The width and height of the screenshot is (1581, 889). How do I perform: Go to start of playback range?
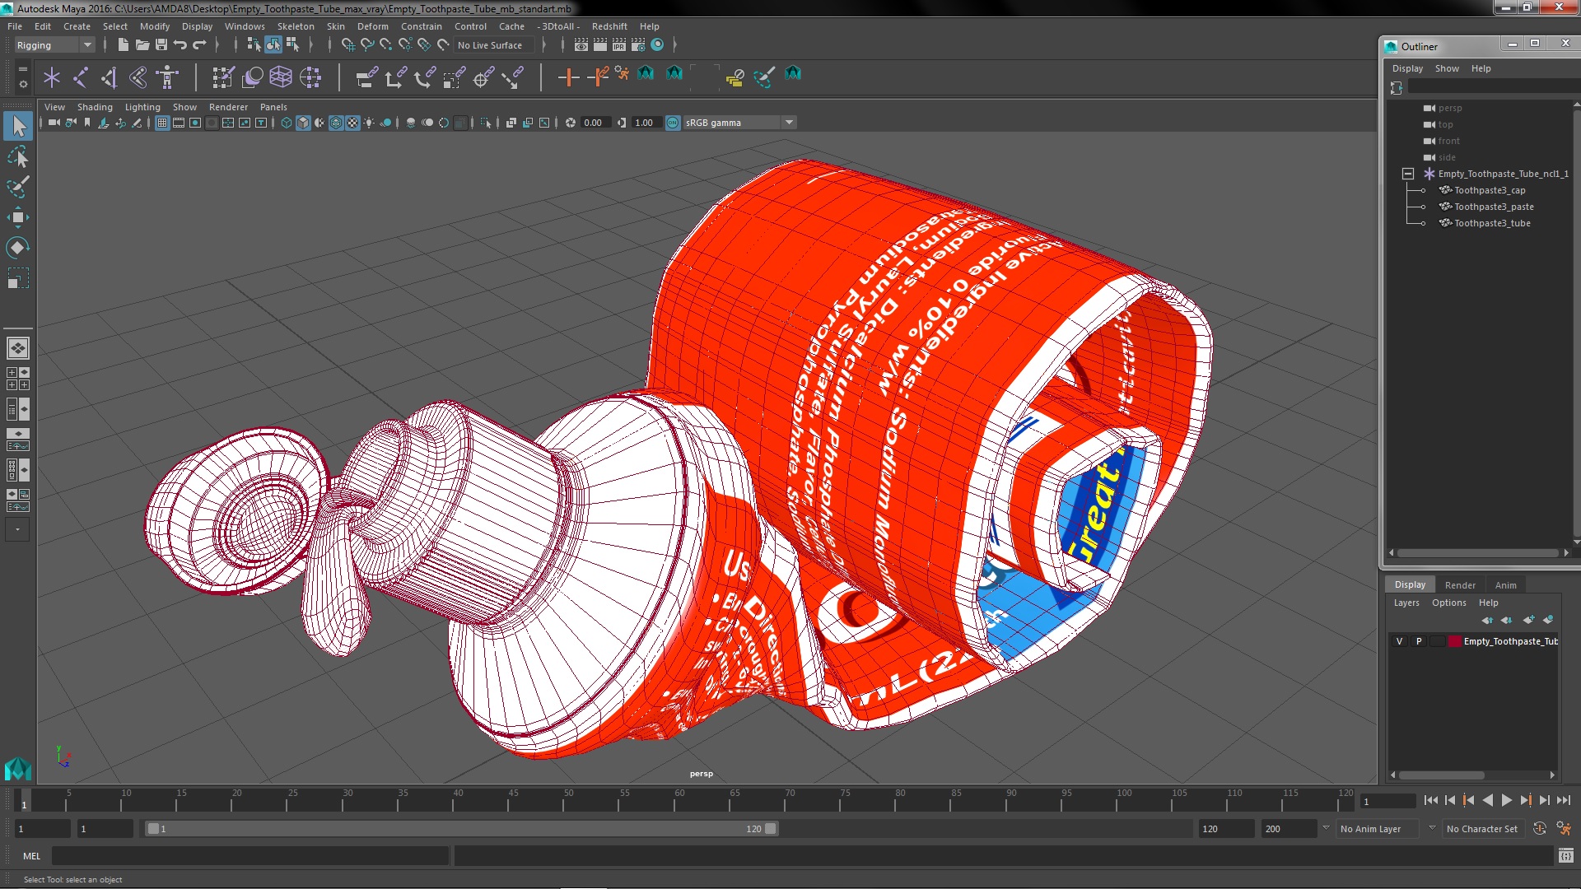click(x=1430, y=800)
